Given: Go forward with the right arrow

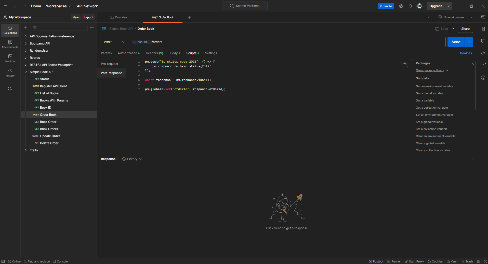Looking at the screenshot, I should [25, 6].
